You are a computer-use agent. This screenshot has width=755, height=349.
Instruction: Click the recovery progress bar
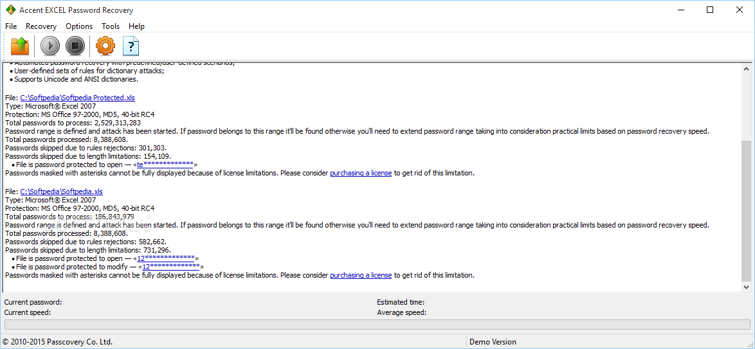click(x=377, y=325)
